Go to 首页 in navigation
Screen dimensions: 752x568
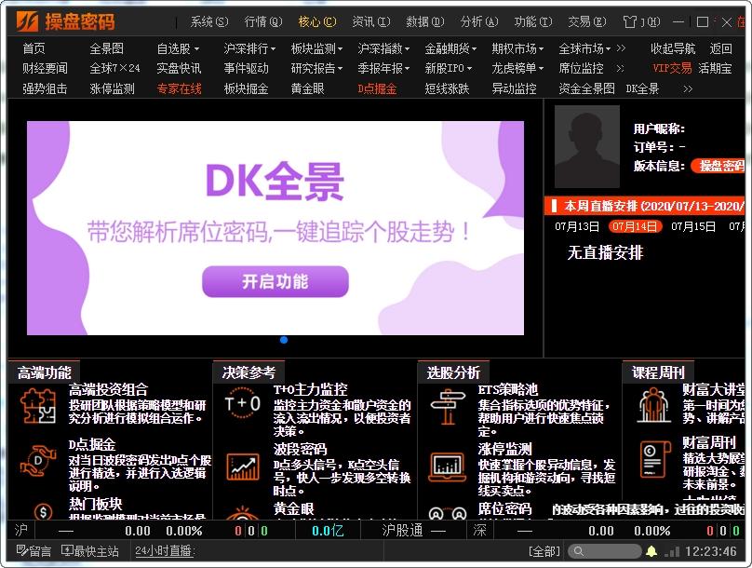(34, 48)
